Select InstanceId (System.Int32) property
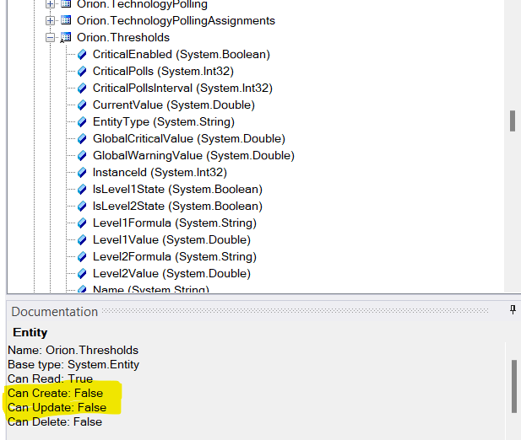The width and height of the screenshot is (521, 440). click(160, 173)
